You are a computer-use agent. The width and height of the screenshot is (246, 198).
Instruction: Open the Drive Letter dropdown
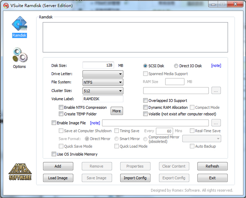103,74
